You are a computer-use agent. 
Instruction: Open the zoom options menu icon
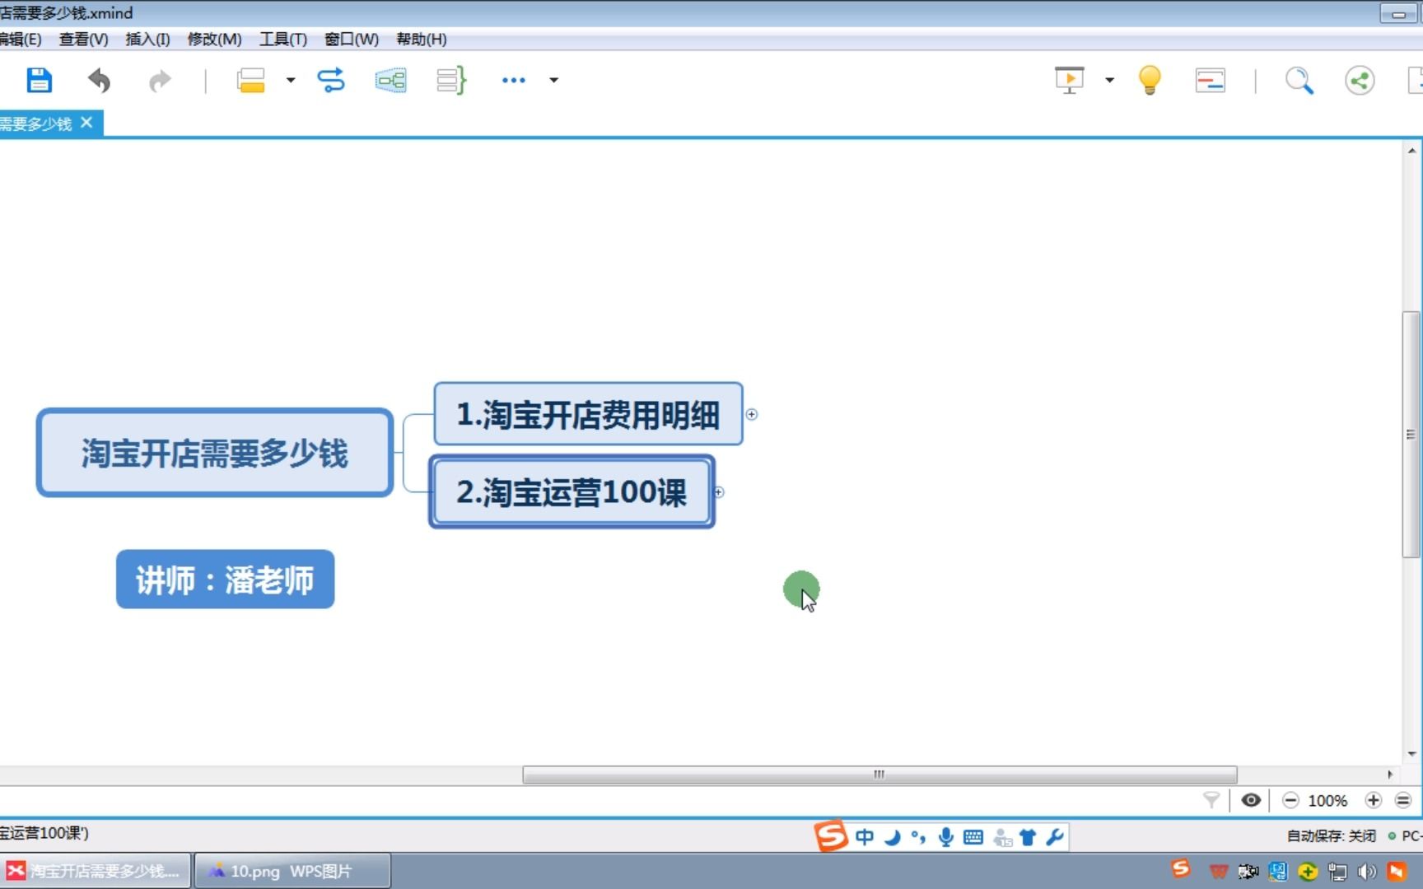(x=1403, y=800)
